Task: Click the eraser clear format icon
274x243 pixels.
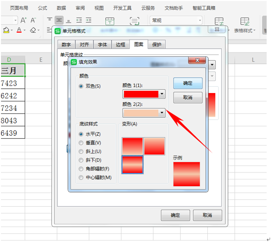Action: (x=33, y=30)
